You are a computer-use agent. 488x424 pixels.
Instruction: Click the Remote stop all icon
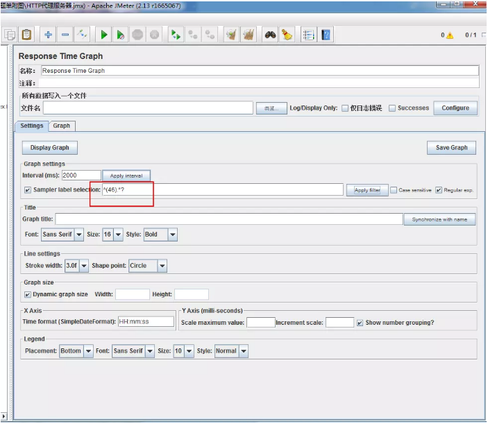[x=193, y=35]
